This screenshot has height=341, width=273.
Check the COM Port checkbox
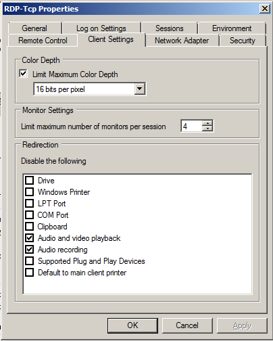click(30, 215)
